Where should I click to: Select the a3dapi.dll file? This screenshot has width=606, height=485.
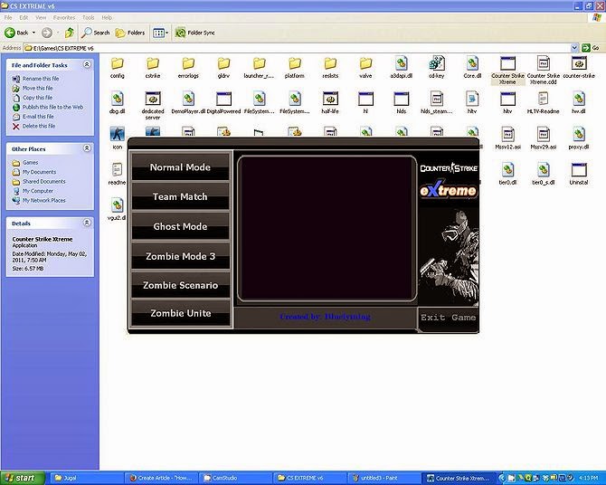point(402,68)
